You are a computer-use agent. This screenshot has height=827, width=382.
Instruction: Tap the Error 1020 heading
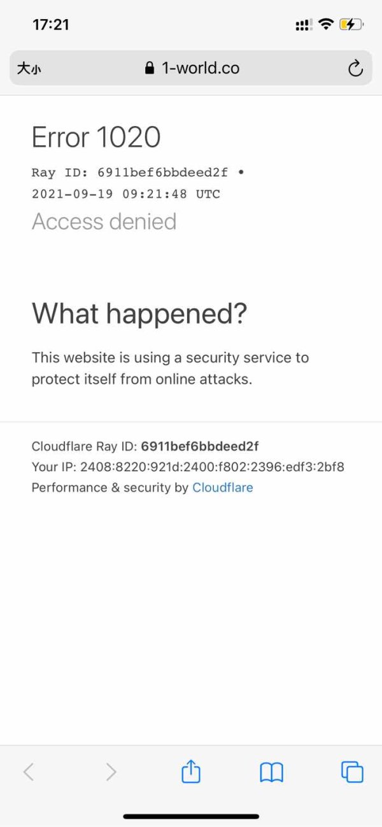(96, 137)
